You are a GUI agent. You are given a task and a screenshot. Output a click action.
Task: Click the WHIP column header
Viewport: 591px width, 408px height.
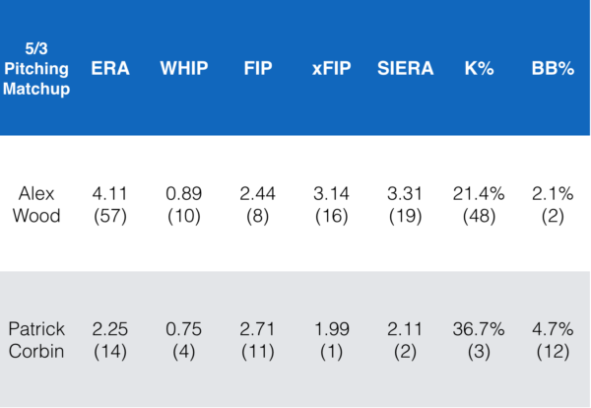(x=182, y=68)
